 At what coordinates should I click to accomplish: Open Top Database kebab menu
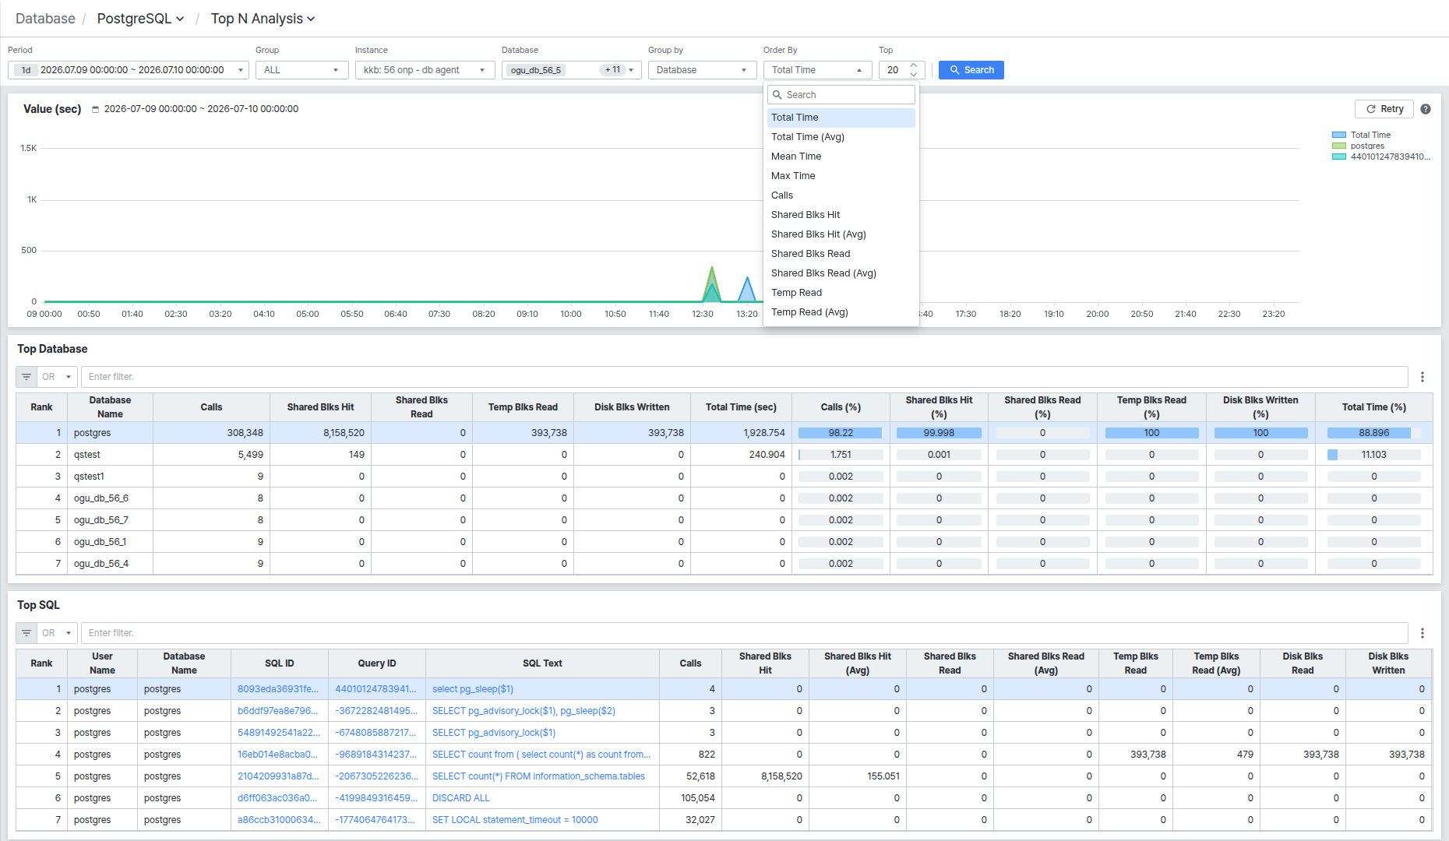pos(1423,377)
